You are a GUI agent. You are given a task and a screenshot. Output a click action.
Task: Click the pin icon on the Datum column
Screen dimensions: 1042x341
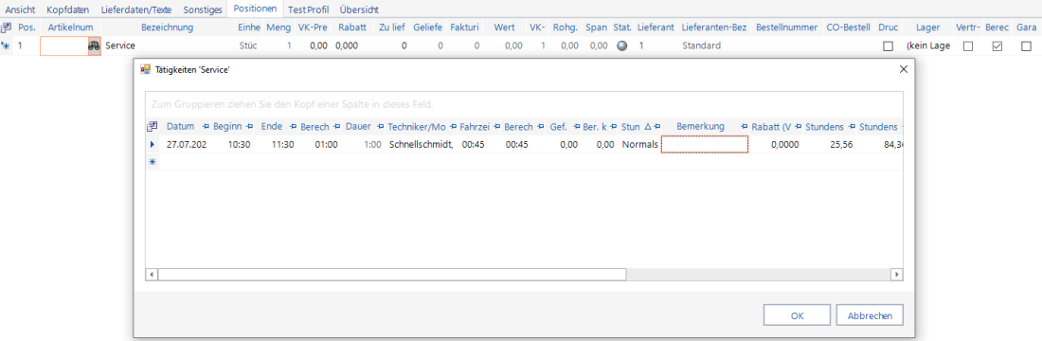(x=205, y=126)
